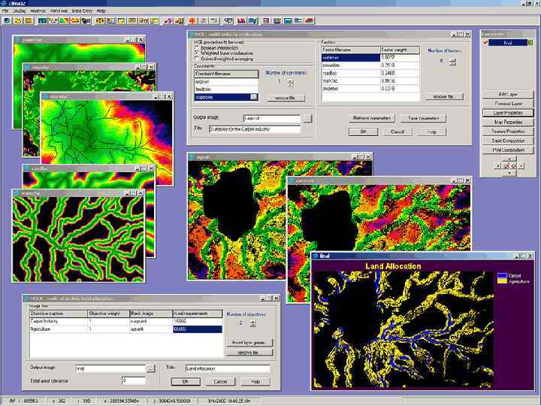Screen dimensions: 541x406
Task: Open the Help menu
Action: coord(101,11)
